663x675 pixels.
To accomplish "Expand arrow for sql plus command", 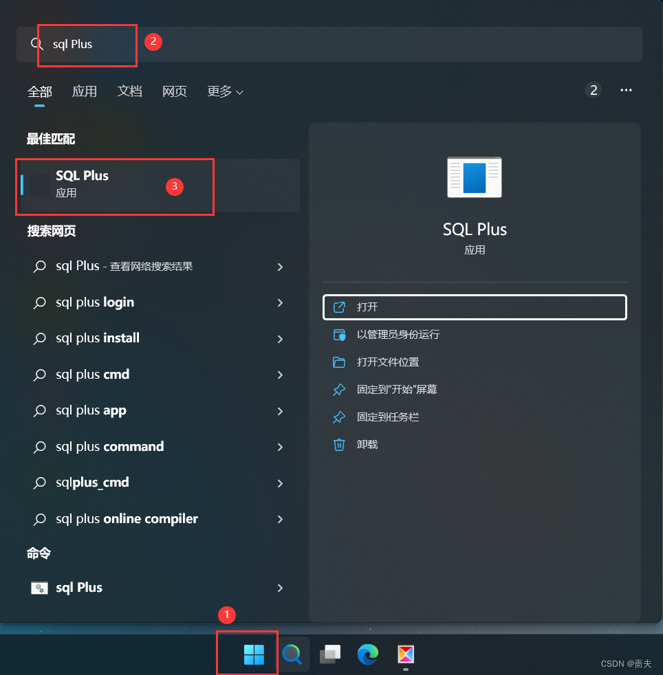I will 280,447.
